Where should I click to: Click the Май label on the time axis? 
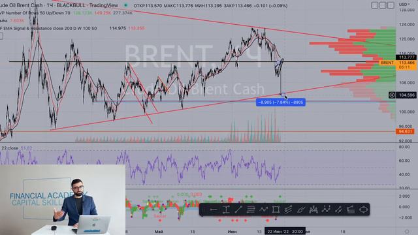[159, 232]
